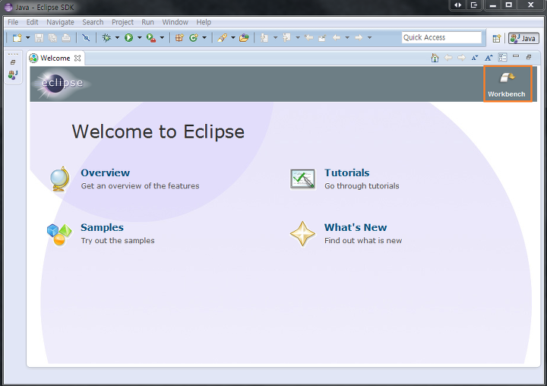Click the Next Annotation icon
547x386 pixels.
coord(264,38)
